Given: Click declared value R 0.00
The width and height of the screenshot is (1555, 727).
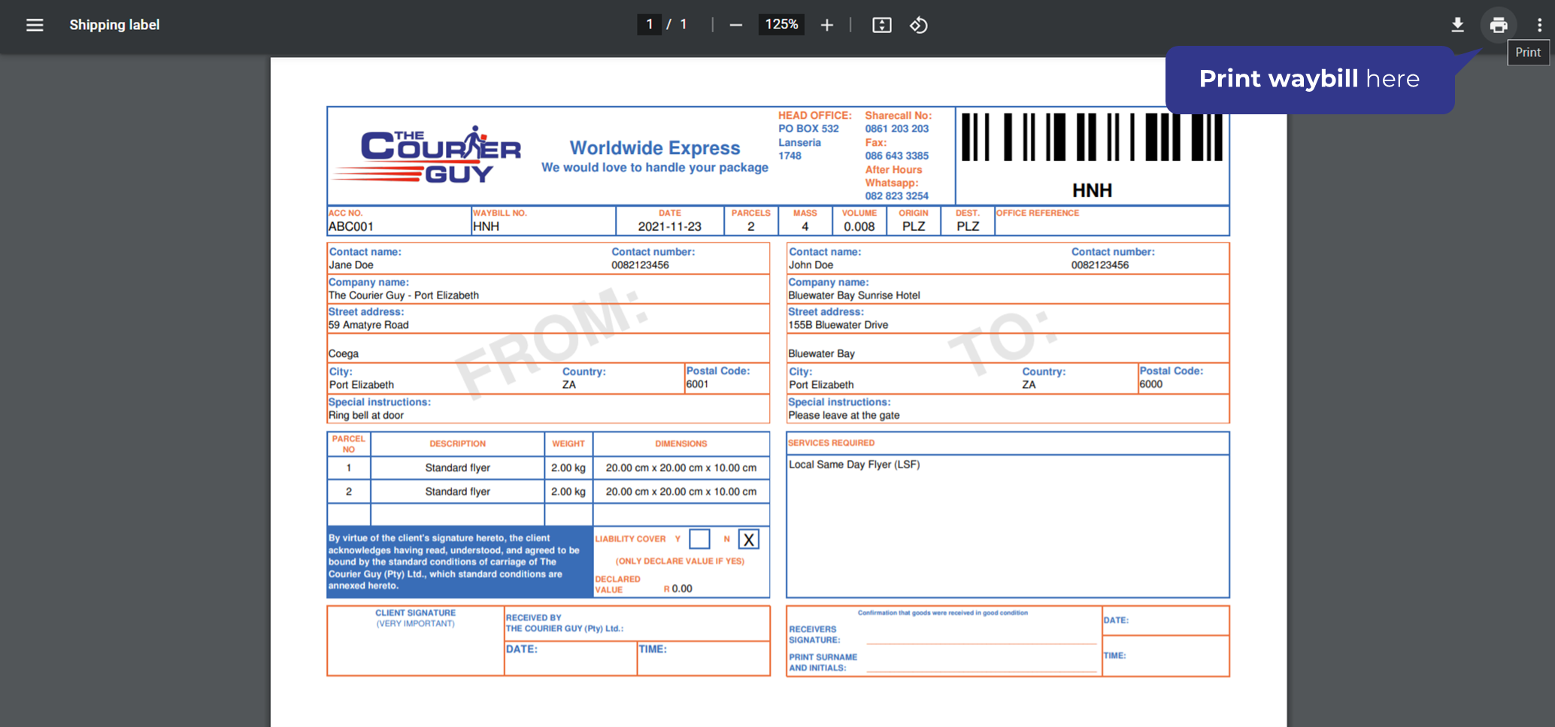Looking at the screenshot, I should click(x=678, y=589).
